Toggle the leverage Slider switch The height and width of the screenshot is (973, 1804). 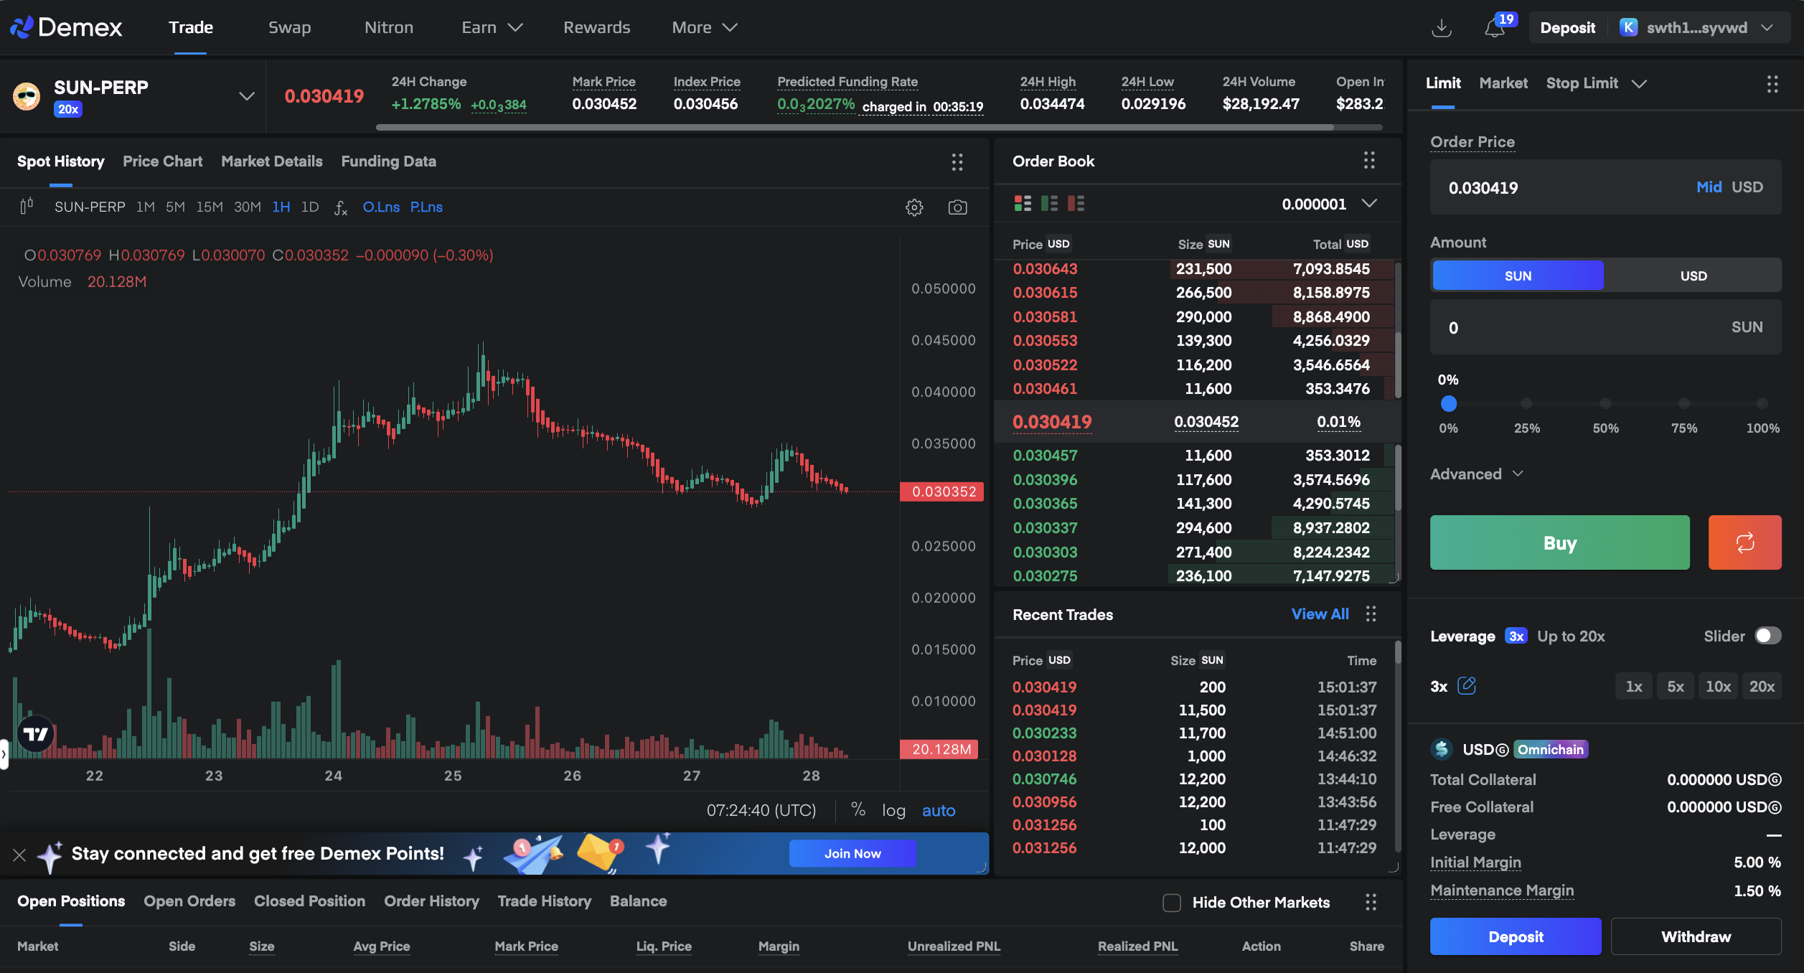point(1767,636)
